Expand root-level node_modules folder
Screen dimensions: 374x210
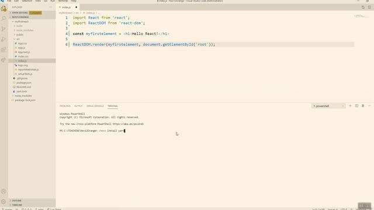23,96
